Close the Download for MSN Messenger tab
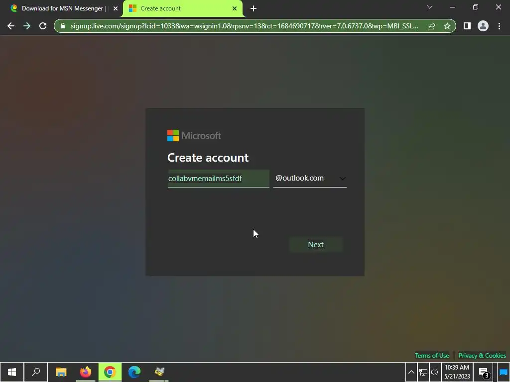This screenshot has width=510, height=382. click(116, 8)
